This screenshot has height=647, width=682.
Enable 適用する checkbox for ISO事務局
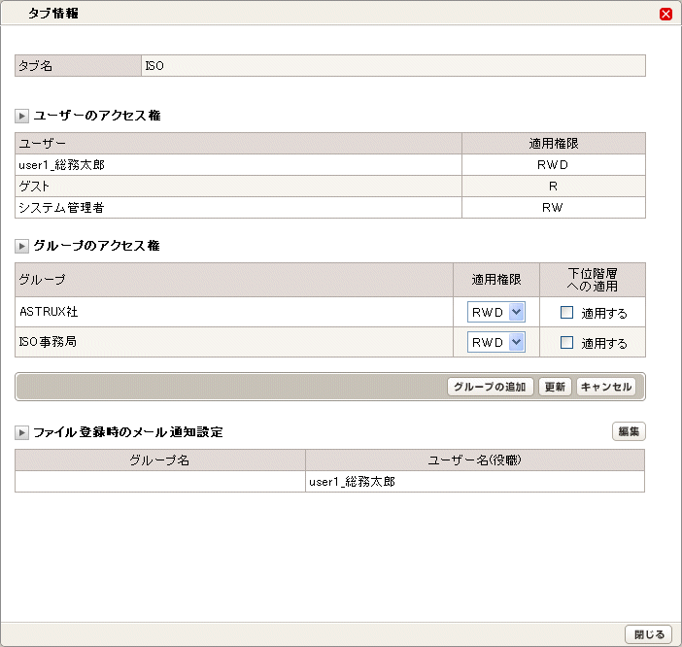(x=566, y=342)
